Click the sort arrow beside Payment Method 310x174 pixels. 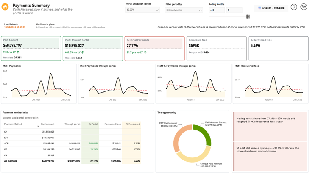(x=38, y=126)
